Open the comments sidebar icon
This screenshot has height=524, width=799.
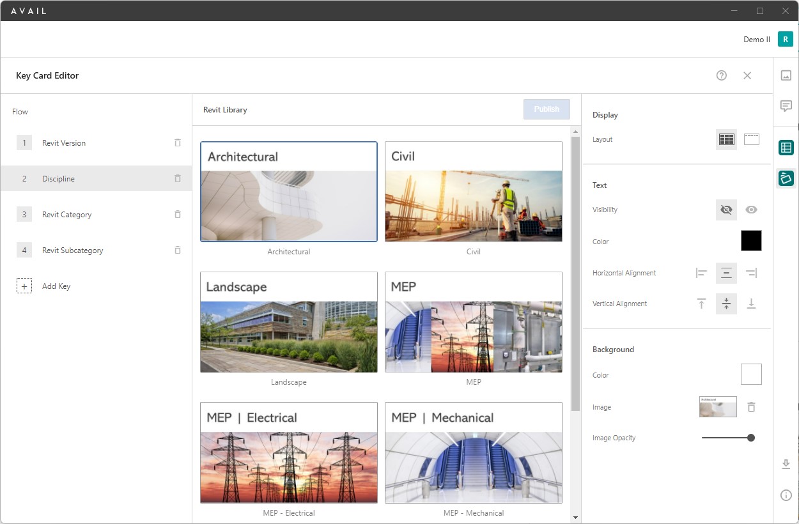pos(786,106)
